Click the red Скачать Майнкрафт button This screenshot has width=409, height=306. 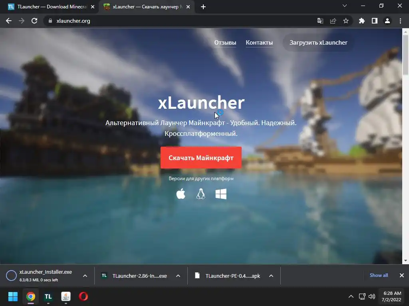click(x=201, y=158)
